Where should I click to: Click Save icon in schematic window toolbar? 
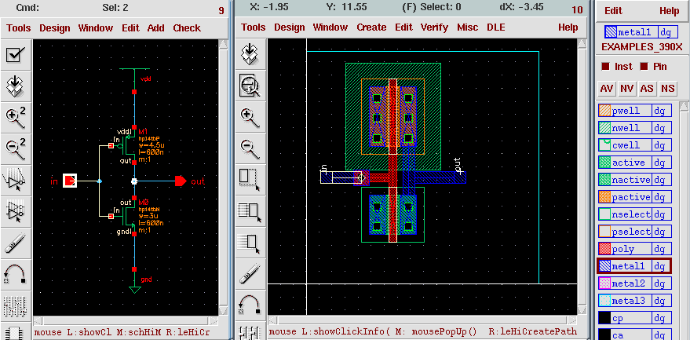(x=16, y=86)
